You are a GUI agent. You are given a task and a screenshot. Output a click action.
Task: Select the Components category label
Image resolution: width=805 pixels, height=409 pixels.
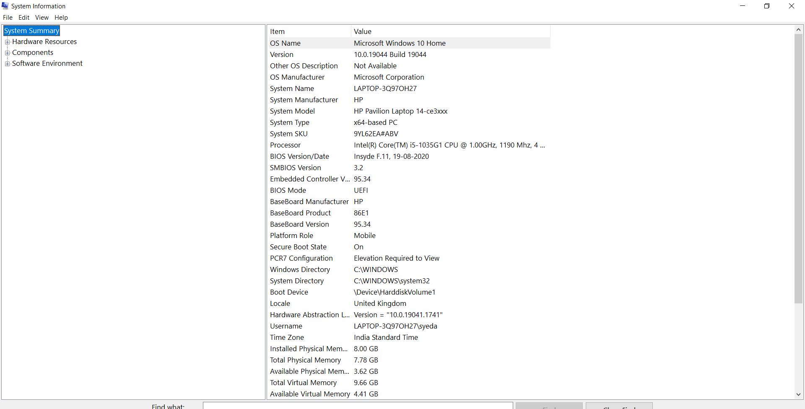33,52
